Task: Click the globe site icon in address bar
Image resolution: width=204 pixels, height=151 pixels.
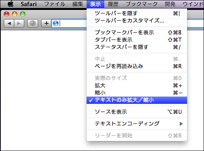Action: tap(56, 23)
